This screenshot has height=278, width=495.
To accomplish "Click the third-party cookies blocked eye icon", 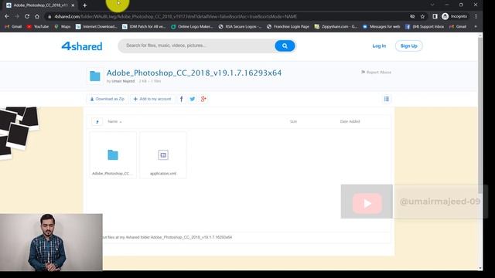I will (x=412, y=16).
